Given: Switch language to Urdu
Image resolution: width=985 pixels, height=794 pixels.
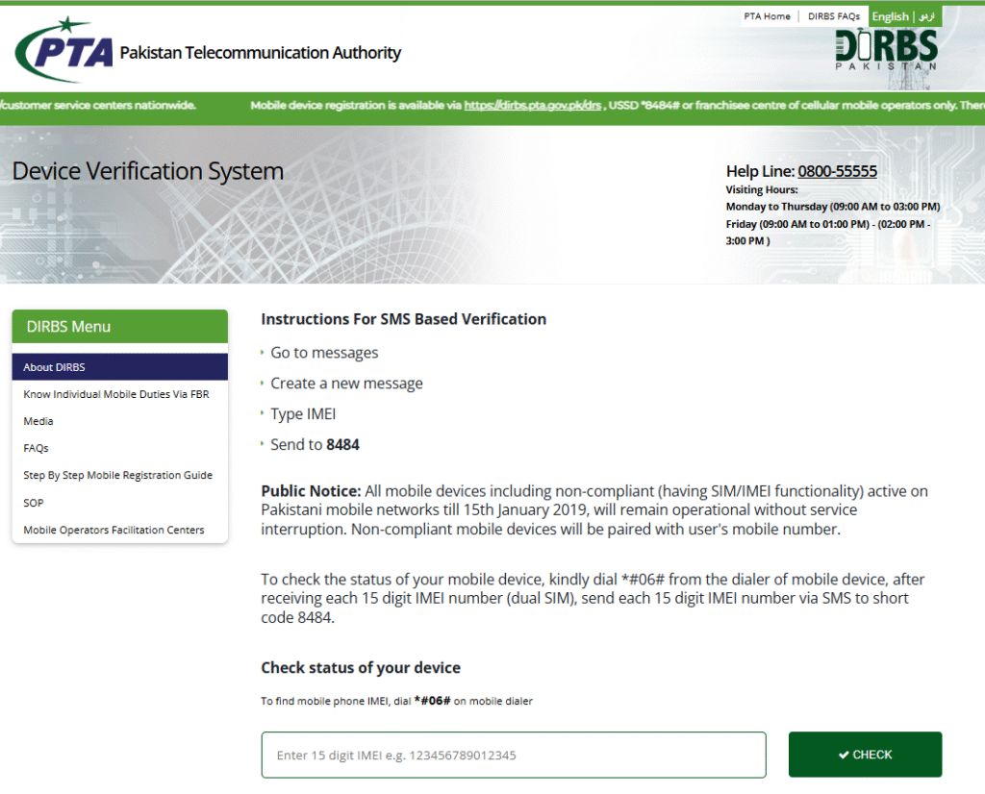Looking at the screenshot, I should click(x=926, y=16).
